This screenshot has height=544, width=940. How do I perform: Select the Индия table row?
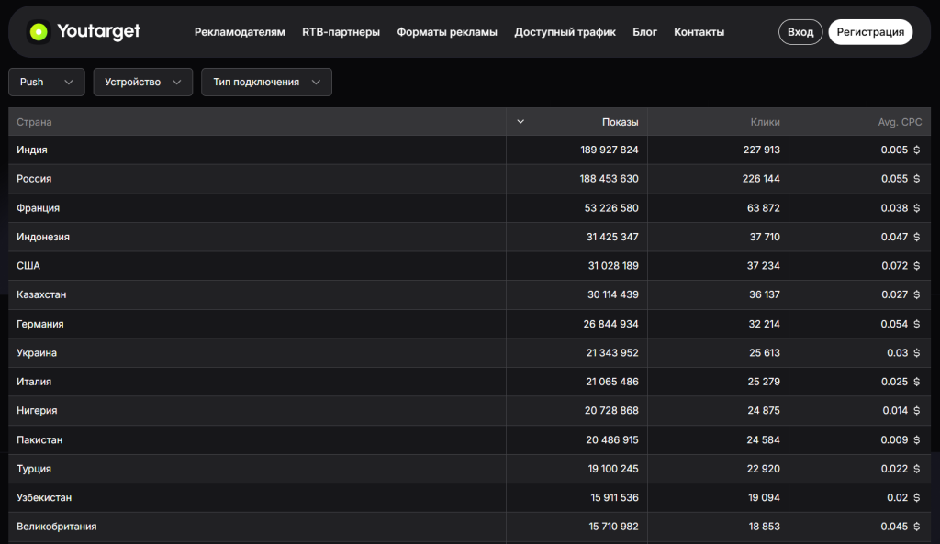click(32, 150)
